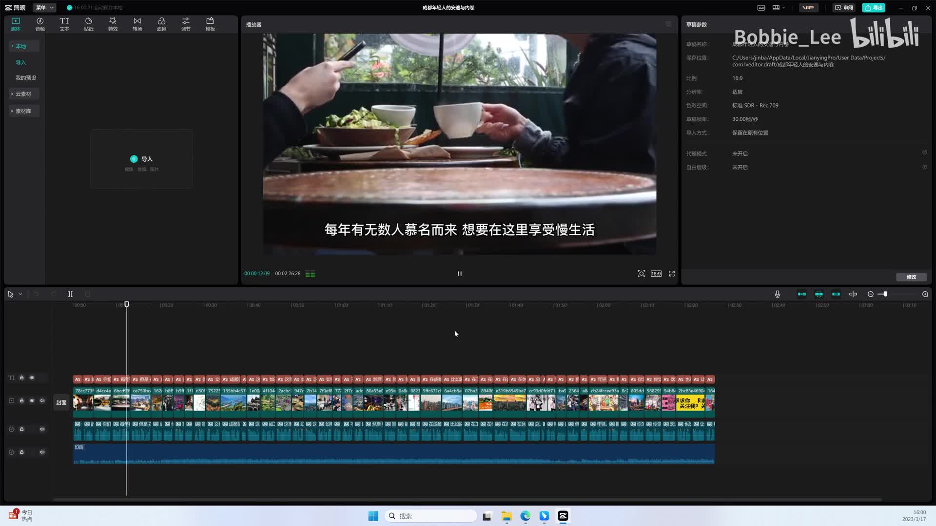Select 我的预设 in the sidebar
936x526 pixels.
pyautogui.click(x=26, y=78)
